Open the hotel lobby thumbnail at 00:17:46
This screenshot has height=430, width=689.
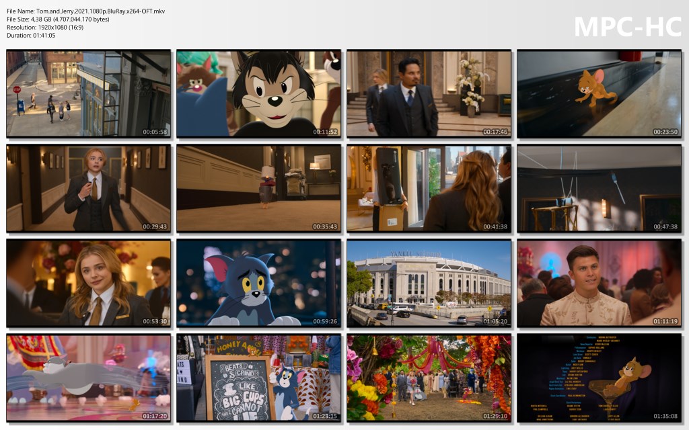pyautogui.click(x=429, y=94)
